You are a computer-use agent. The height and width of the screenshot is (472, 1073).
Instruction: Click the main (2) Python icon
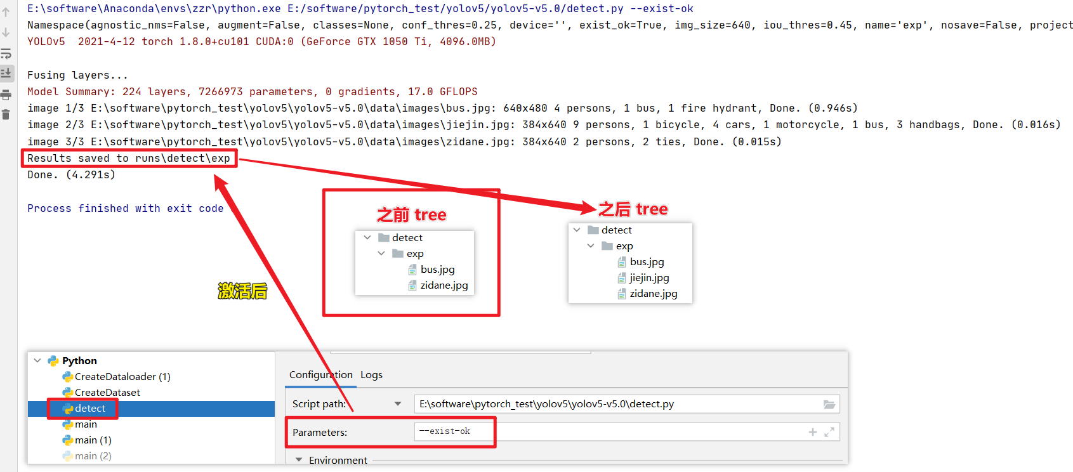point(67,456)
